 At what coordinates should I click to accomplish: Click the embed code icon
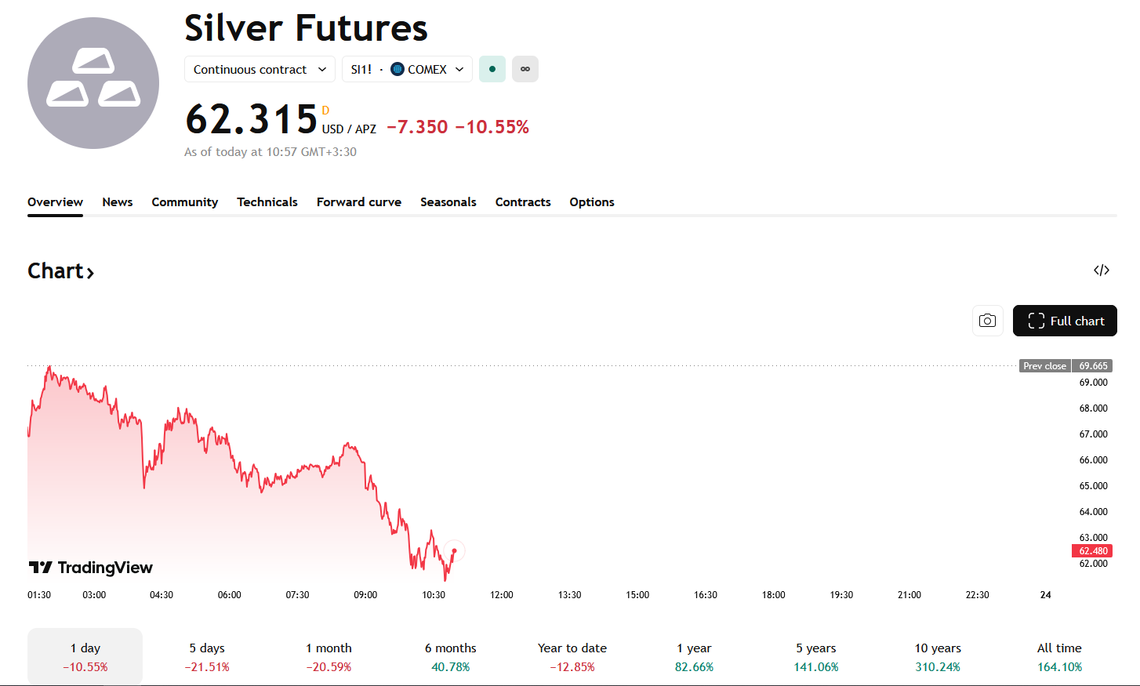(1102, 270)
